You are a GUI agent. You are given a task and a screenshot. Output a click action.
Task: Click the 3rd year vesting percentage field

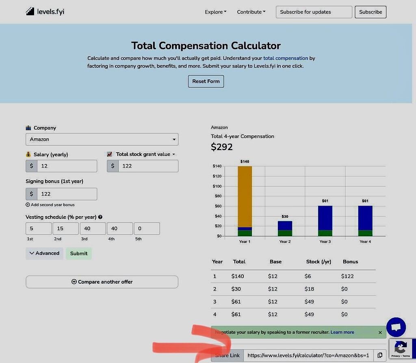(92, 228)
